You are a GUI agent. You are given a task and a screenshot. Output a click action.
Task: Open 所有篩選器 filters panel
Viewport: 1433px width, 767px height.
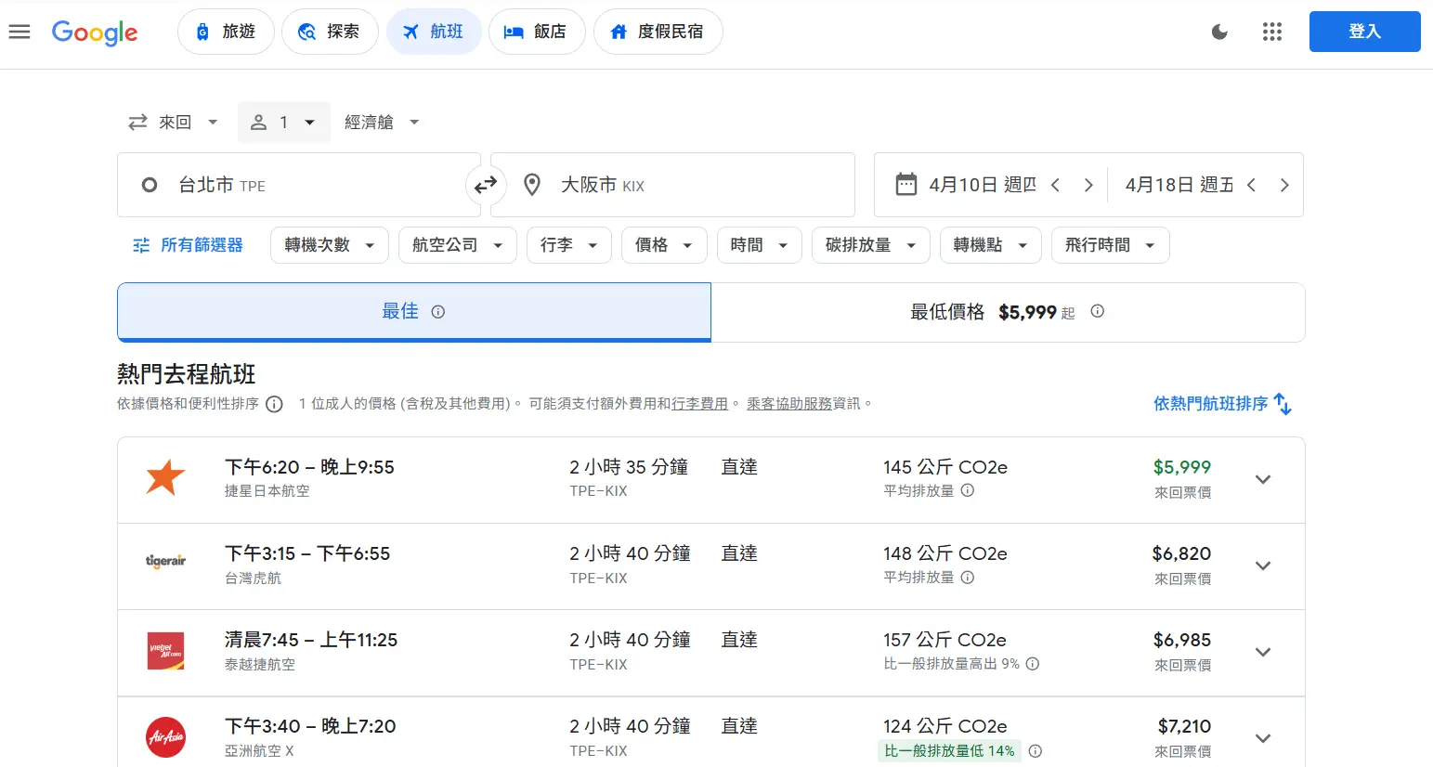(189, 245)
